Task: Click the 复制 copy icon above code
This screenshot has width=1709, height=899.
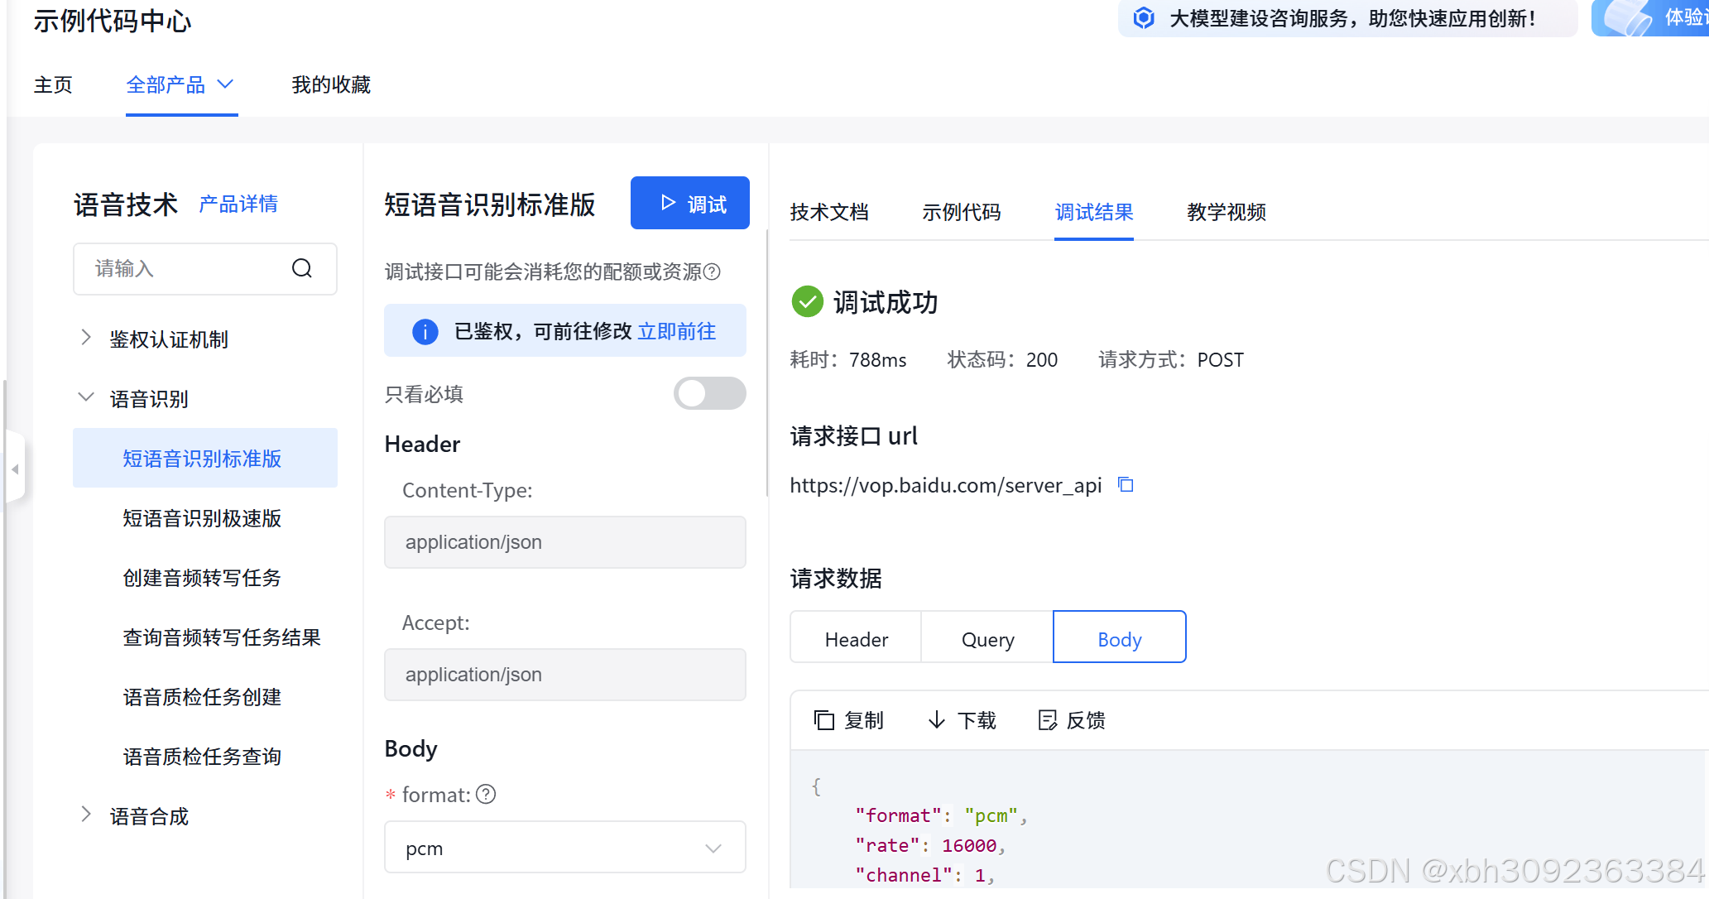Action: click(823, 720)
